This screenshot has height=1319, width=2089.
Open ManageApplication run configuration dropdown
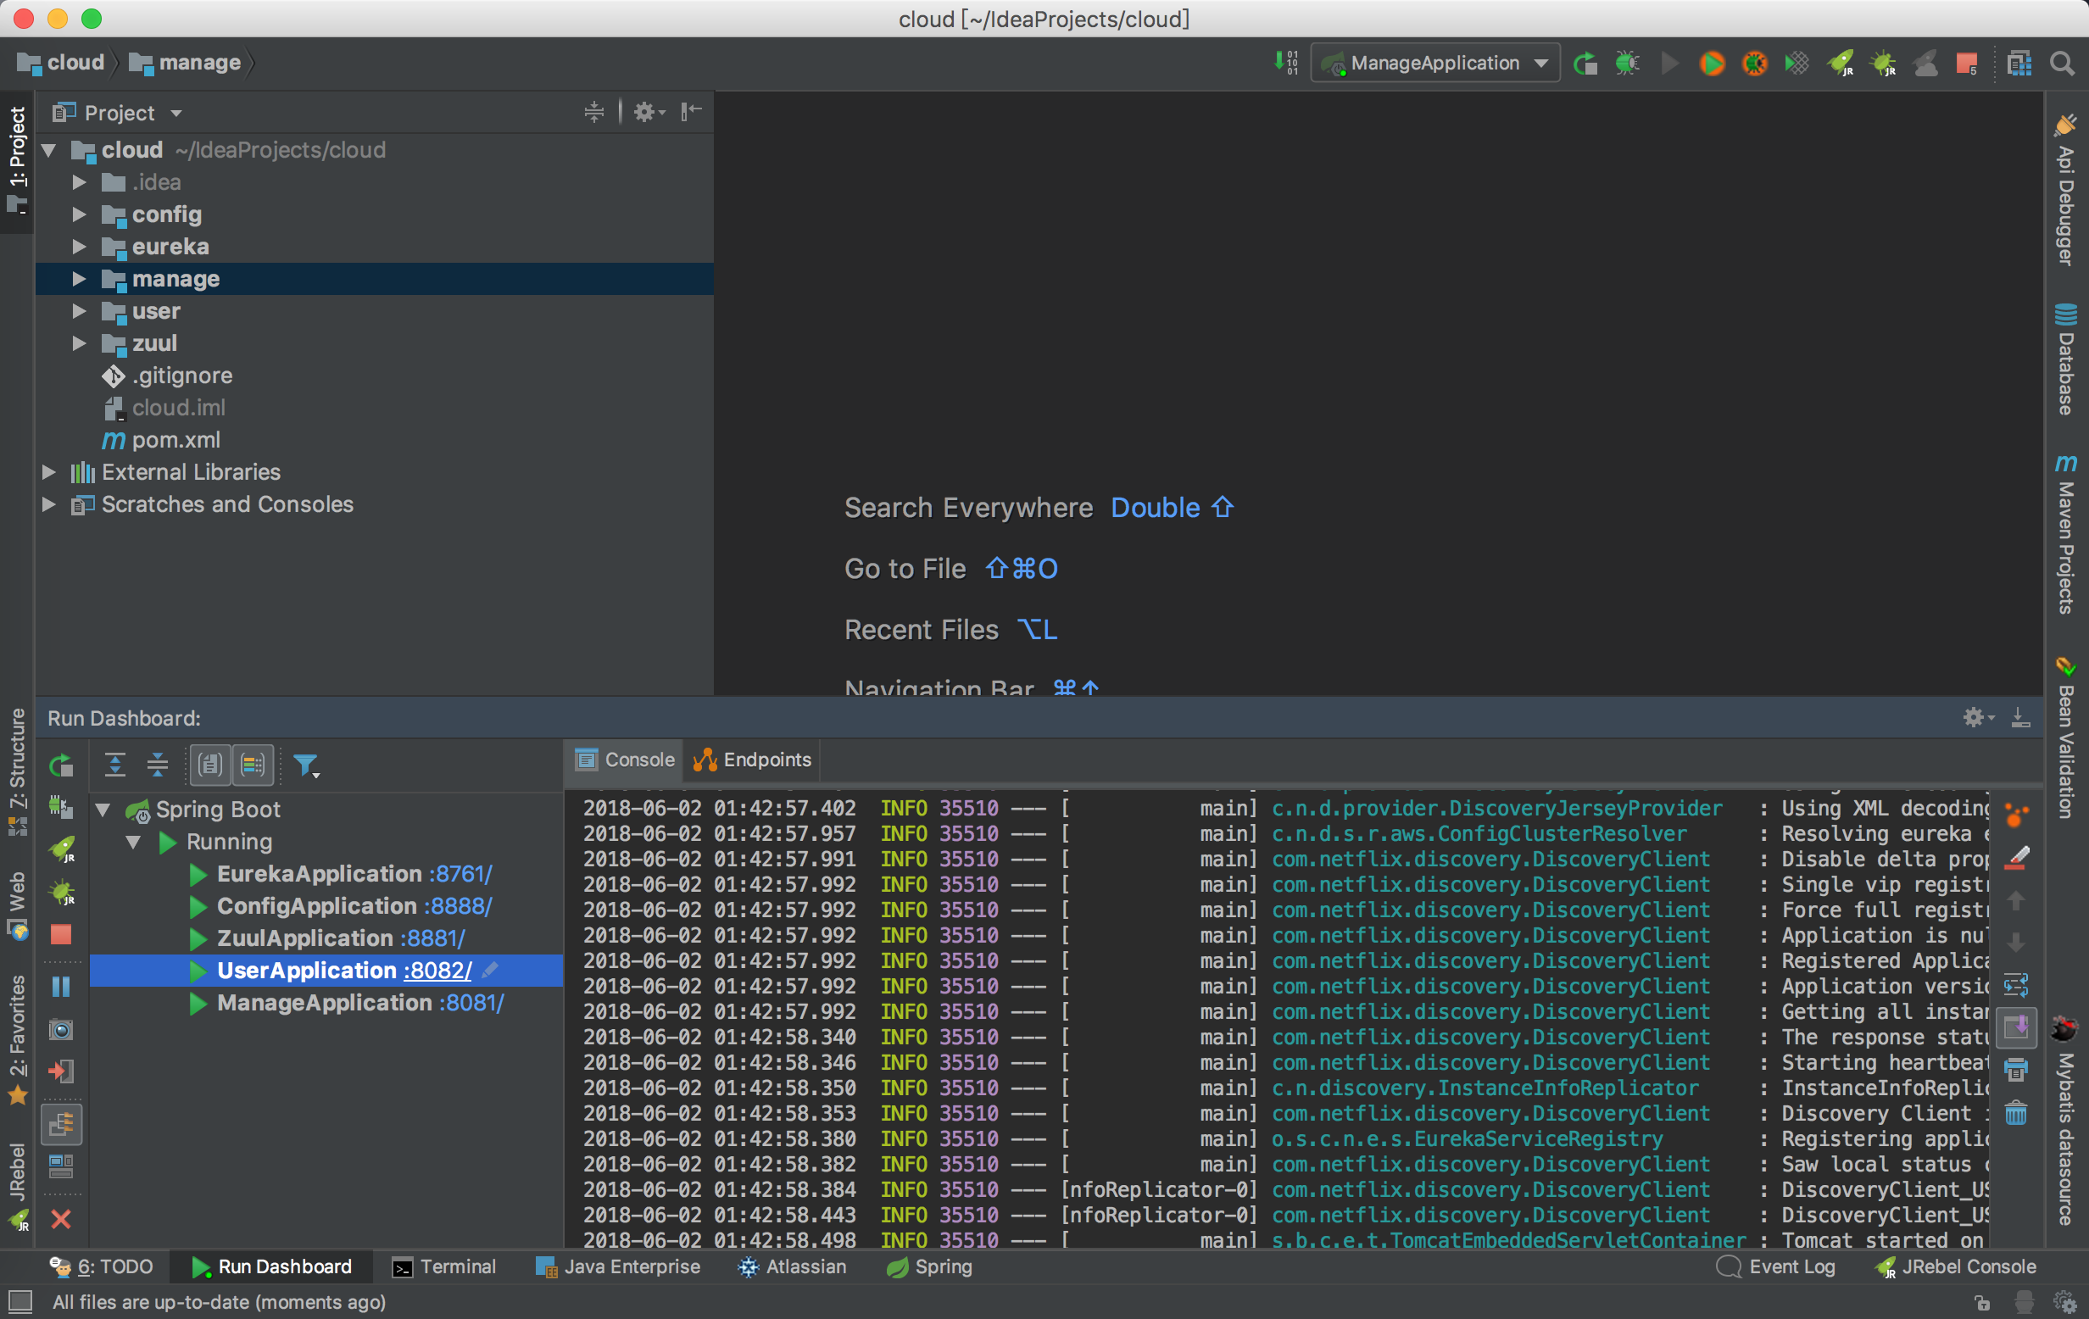click(1434, 64)
